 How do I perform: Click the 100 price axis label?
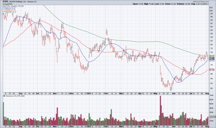[211, 11]
